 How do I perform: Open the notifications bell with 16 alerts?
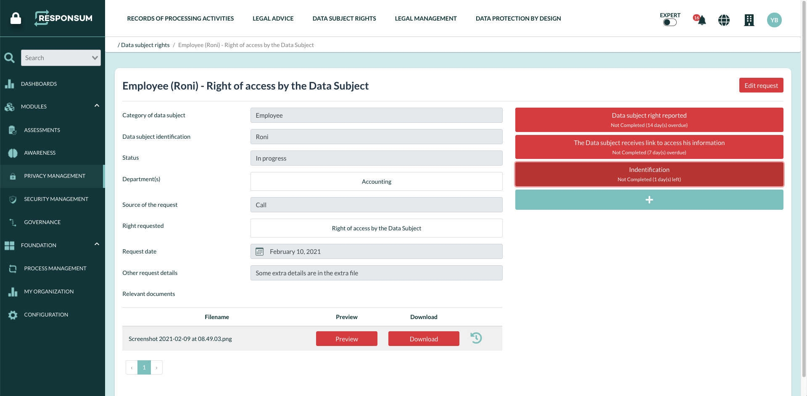699,20
